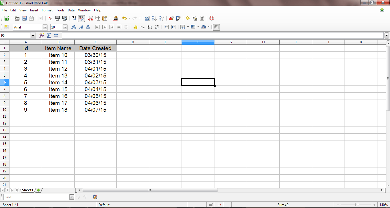390x208 pixels.
Task: Toggle AutoSpellcheck
Action: tap(81, 18)
